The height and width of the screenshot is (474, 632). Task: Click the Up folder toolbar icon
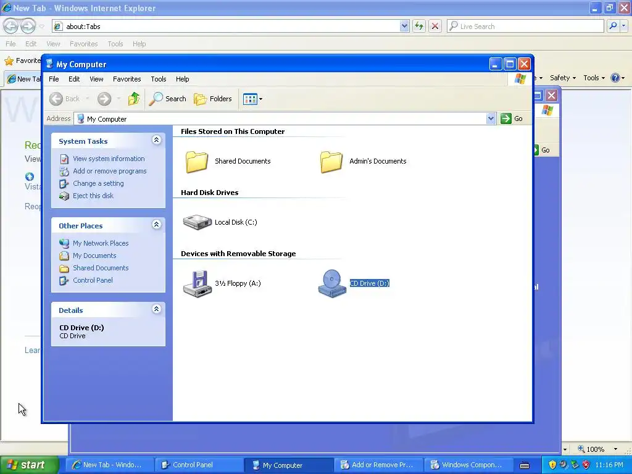pos(134,99)
